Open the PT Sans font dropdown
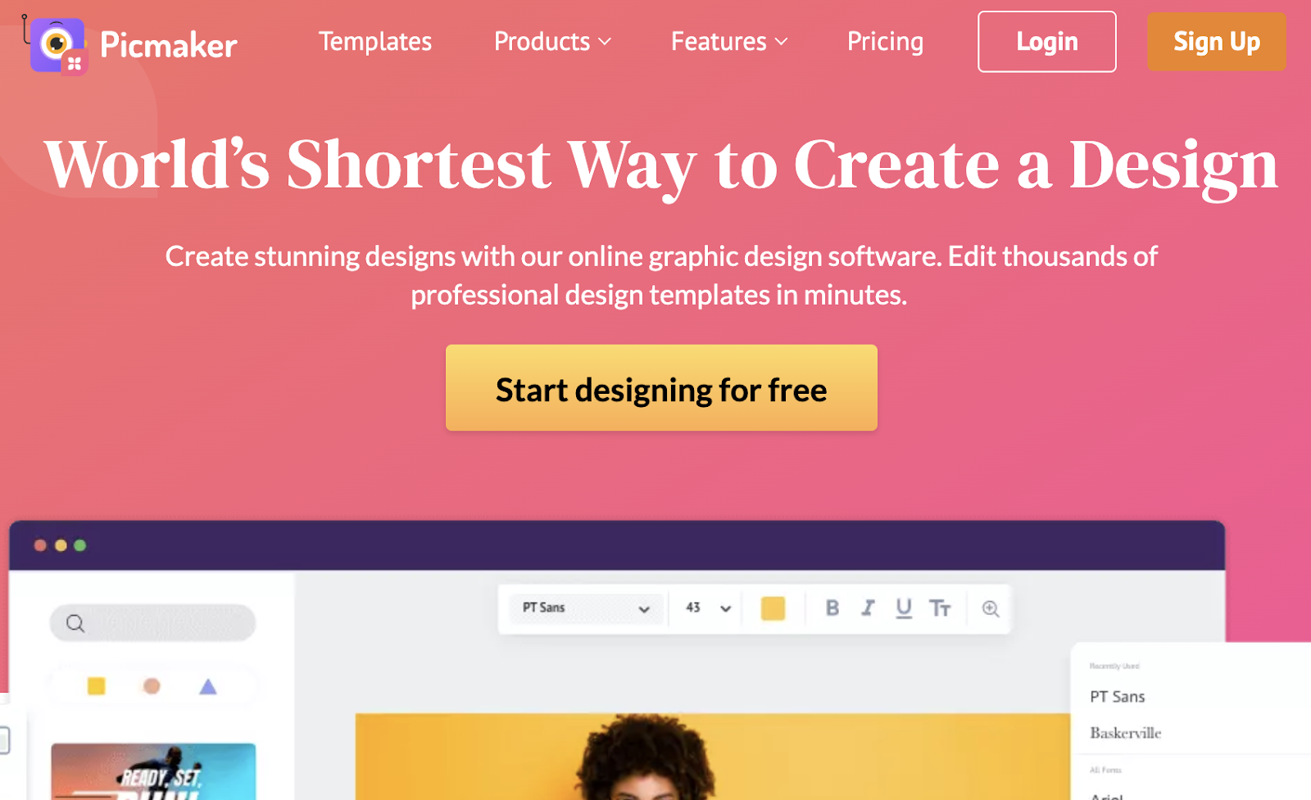 coord(585,608)
